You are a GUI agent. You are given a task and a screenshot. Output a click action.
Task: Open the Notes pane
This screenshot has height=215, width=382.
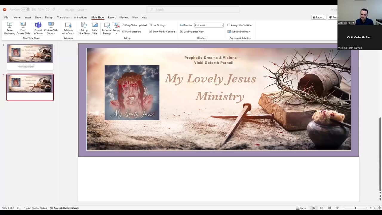(301, 208)
